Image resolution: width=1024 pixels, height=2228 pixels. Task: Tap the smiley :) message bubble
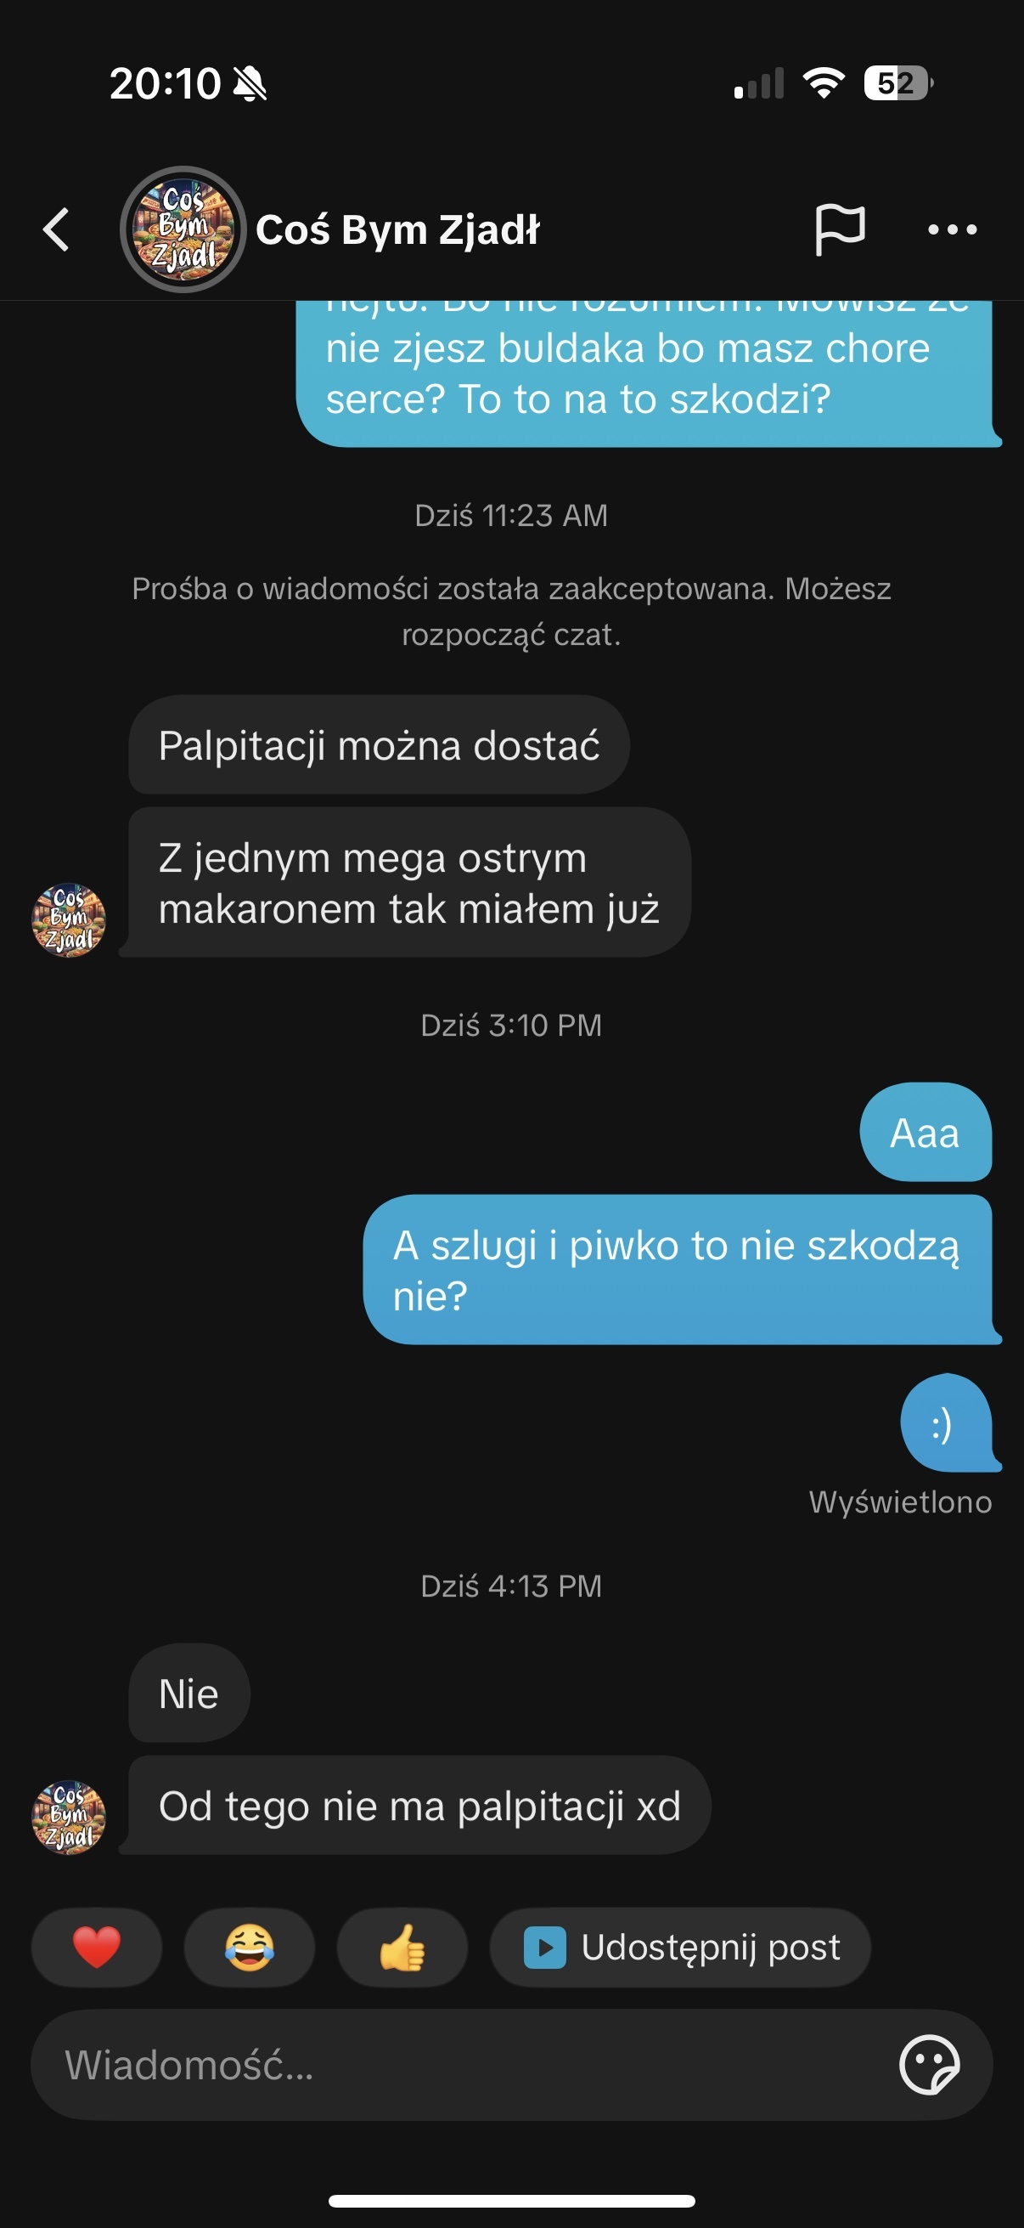click(x=948, y=1422)
